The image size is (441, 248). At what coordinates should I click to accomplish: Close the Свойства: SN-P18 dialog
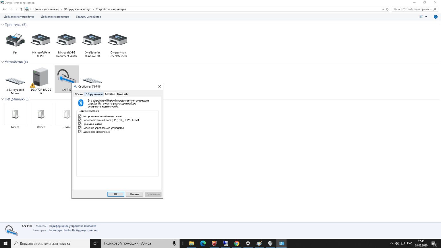point(160,86)
